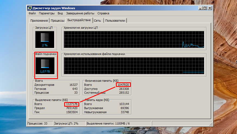Click the Загрузка ЦП group label
Screen dimensions: 237x134
pos(44,28)
